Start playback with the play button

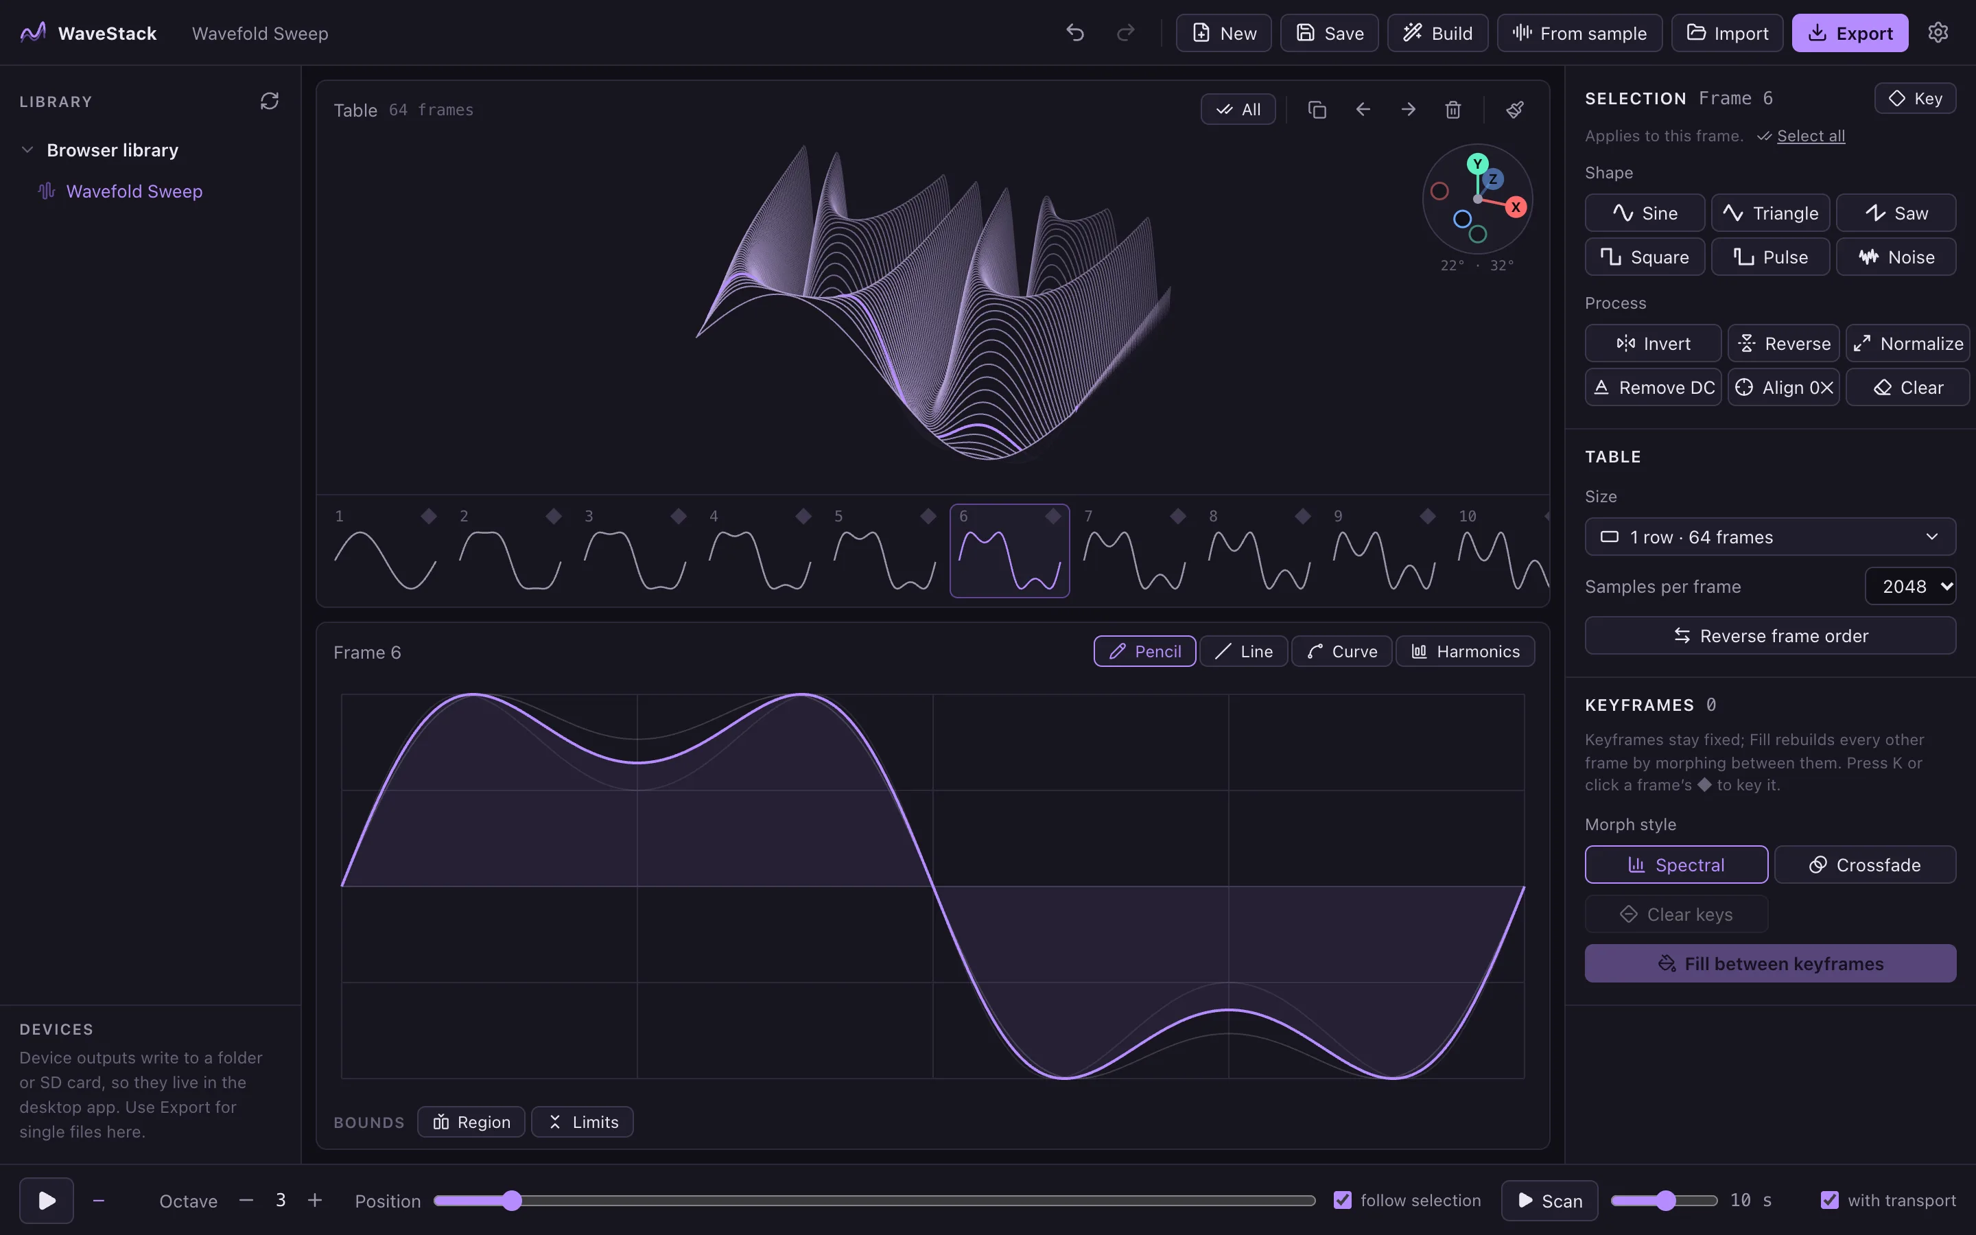pyautogui.click(x=47, y=1200)
